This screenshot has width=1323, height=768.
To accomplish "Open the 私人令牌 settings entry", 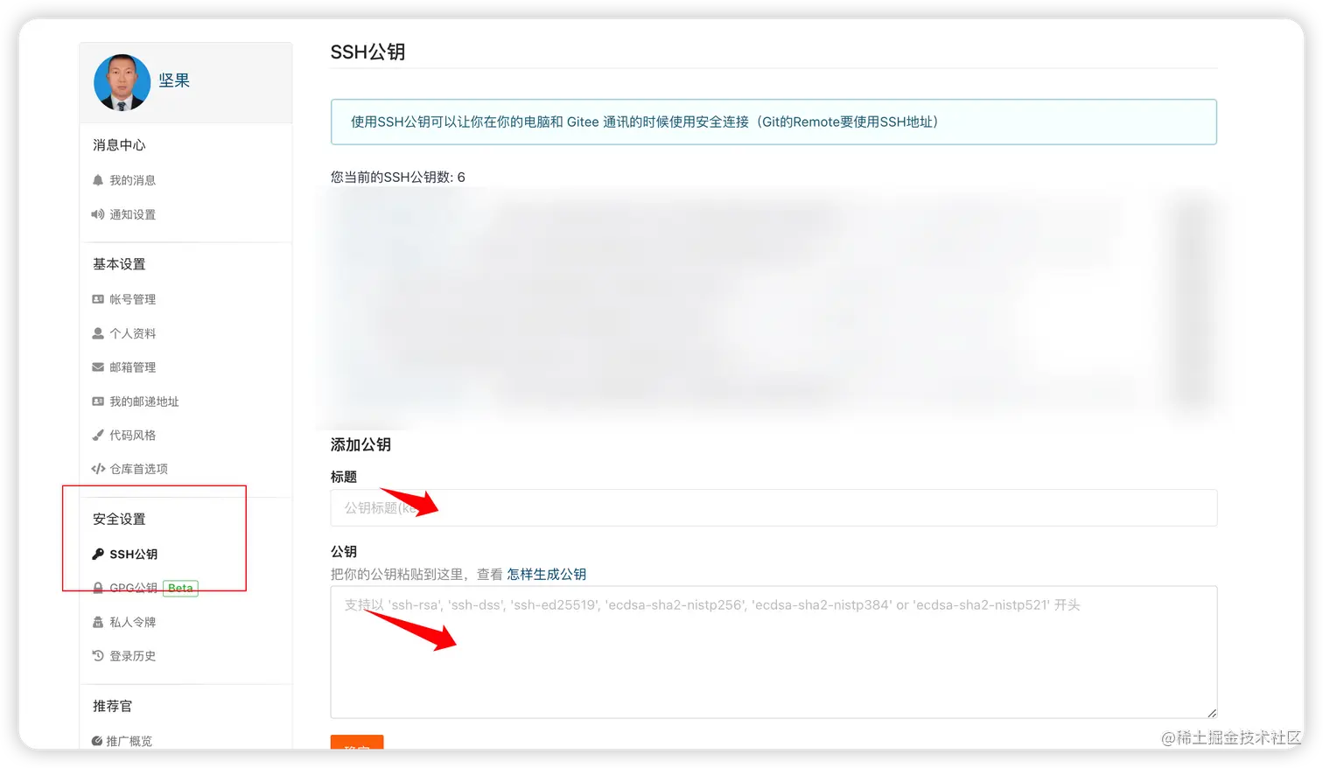I will [132, 622].
